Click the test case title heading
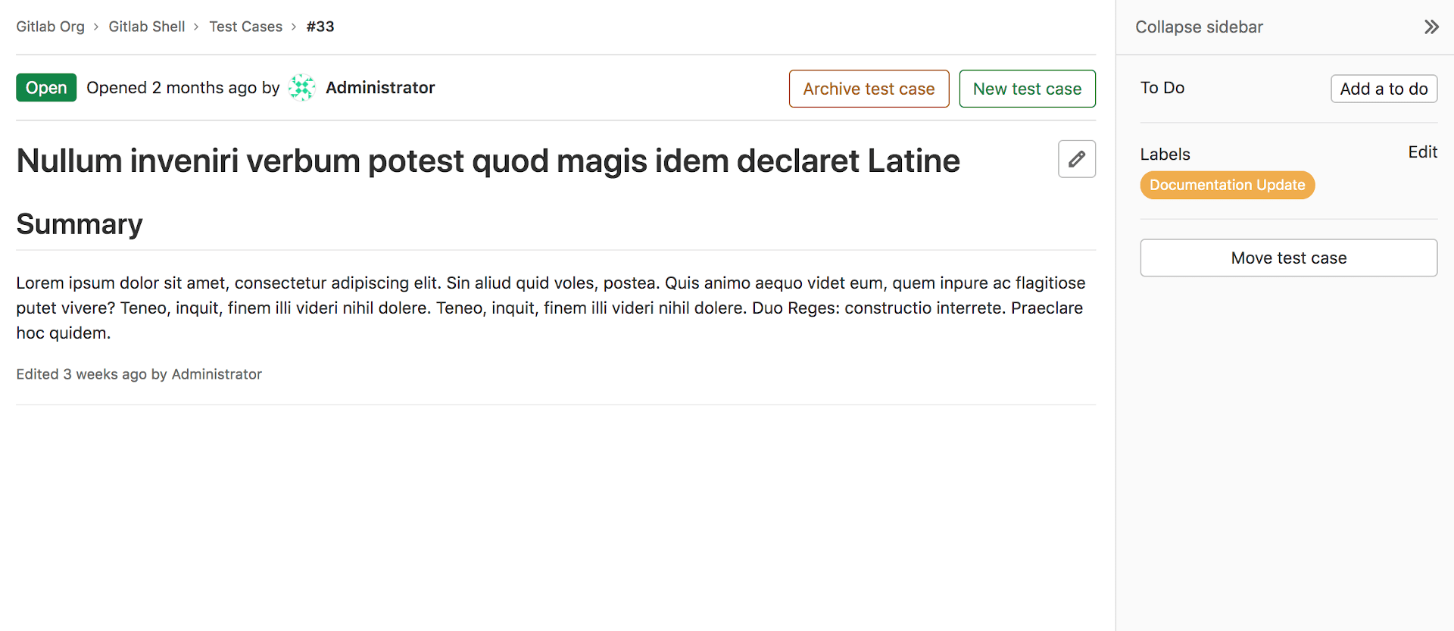The height and width of the screenshot is (631, 1454). click(488, 161)
